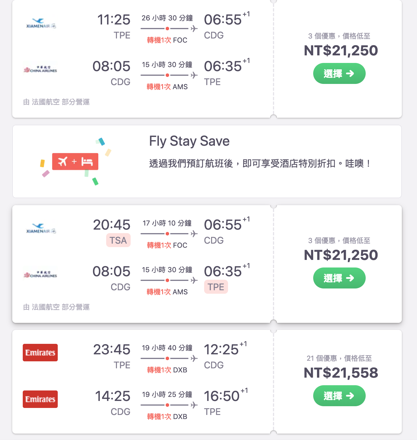Select the NT$21,250 fare with 11:25 departure

click(339, 73)
